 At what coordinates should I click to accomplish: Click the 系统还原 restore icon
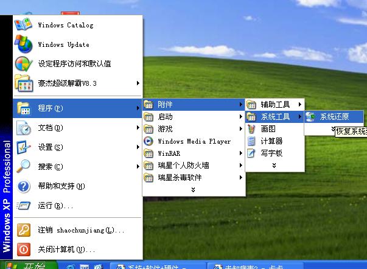click(311, 117)
